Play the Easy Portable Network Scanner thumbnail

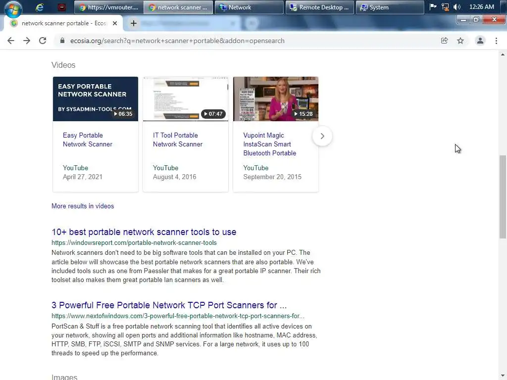pyautogui.click(x=96, y=99)
